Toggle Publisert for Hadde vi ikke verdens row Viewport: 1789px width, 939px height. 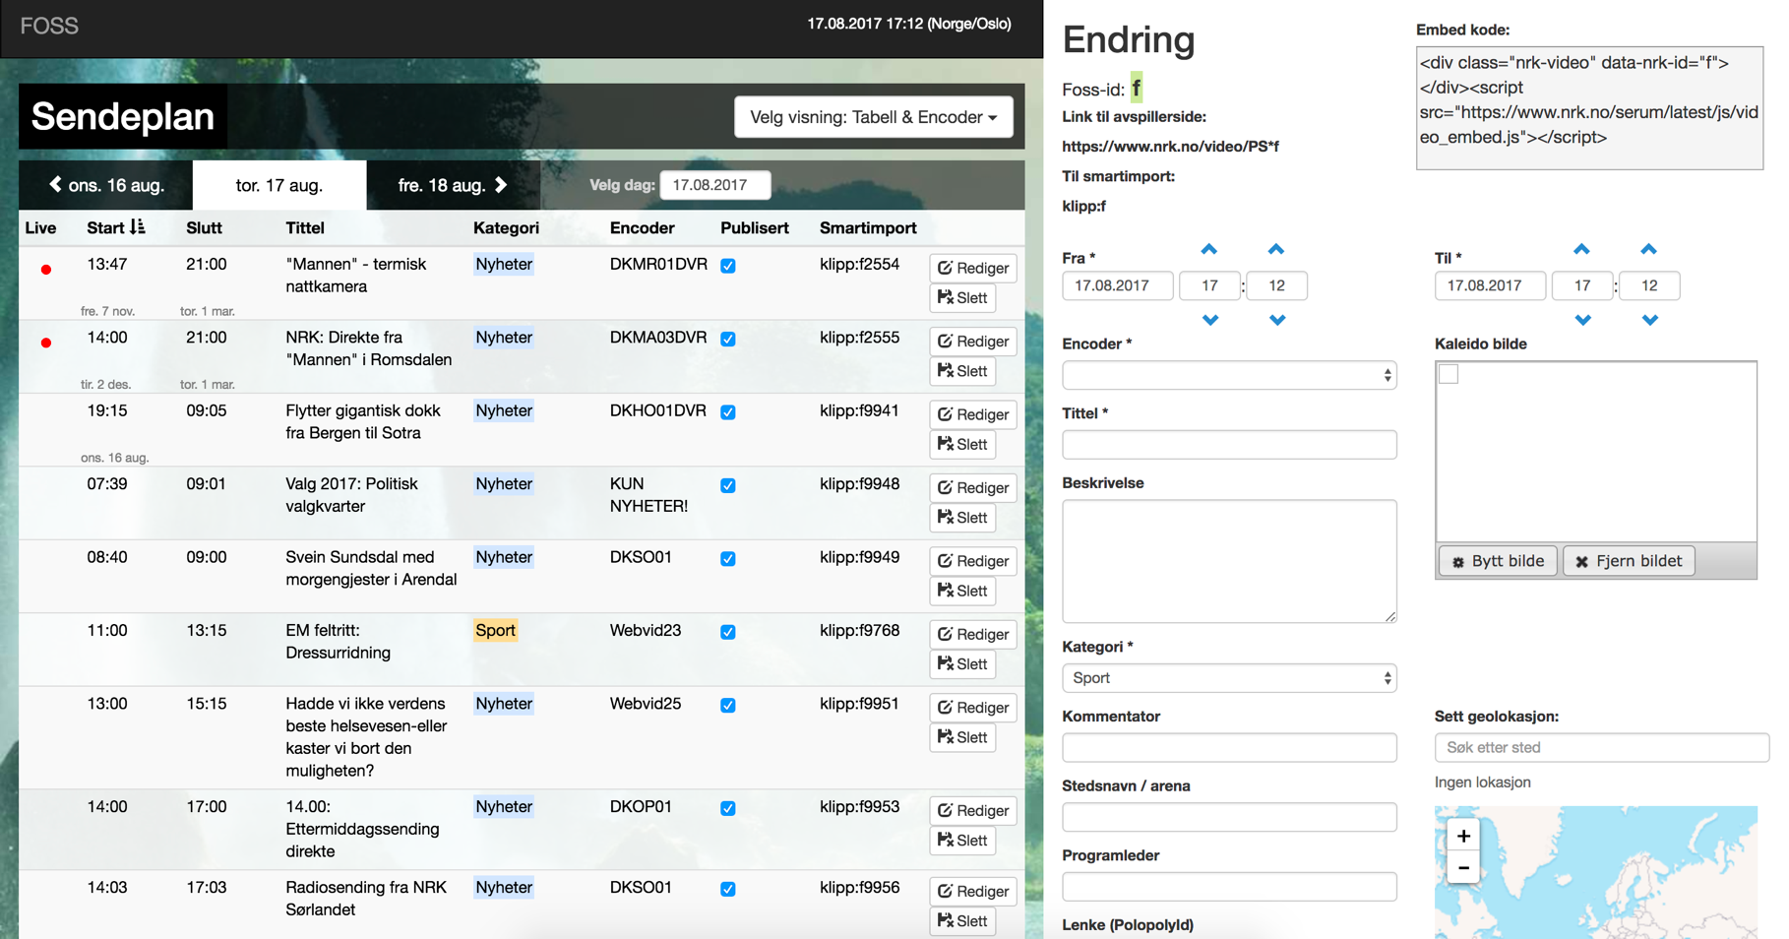pyautogui.click(x=728, y=706)
